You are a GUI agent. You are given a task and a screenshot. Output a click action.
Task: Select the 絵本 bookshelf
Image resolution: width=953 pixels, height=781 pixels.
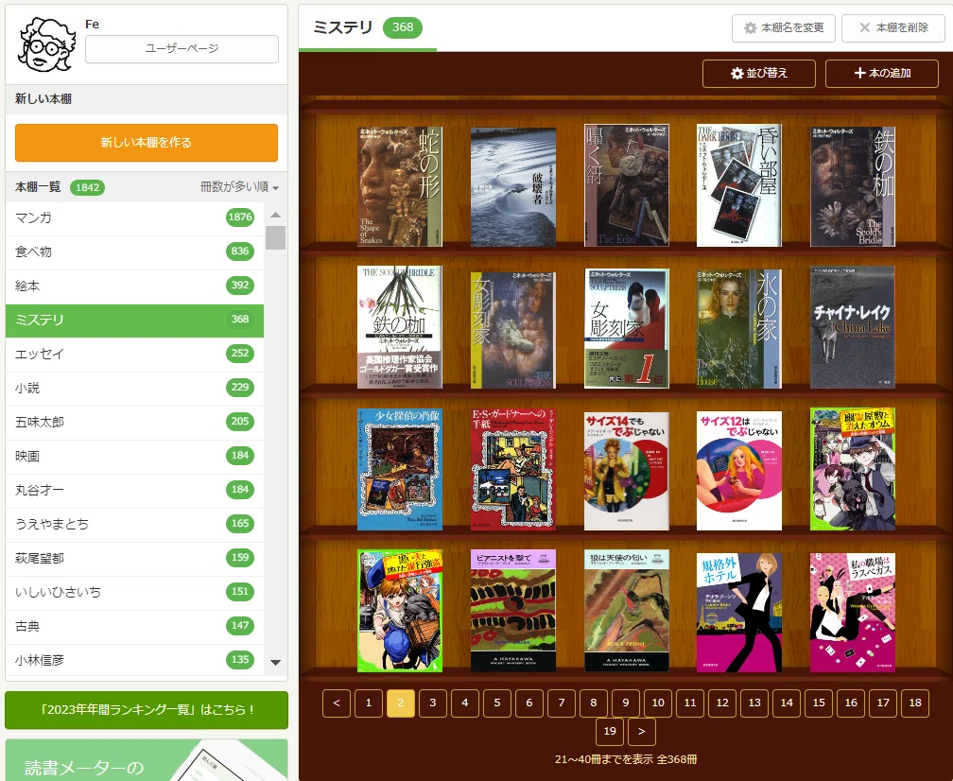pyautogui.click(x=135, y=286)
